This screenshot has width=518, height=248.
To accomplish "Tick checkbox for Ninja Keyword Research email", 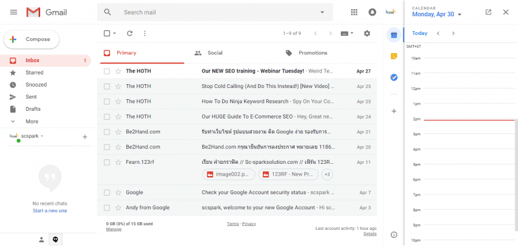I will (107, 102).
